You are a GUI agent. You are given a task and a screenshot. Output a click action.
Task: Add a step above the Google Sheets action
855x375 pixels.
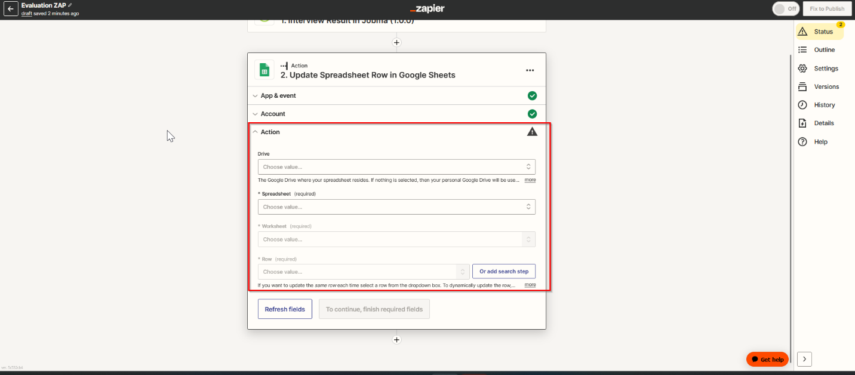pyautogui.click(x=396, y=42)
